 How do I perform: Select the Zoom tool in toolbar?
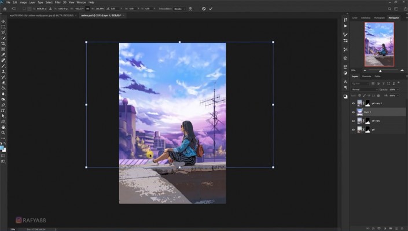tap(3, 133)
